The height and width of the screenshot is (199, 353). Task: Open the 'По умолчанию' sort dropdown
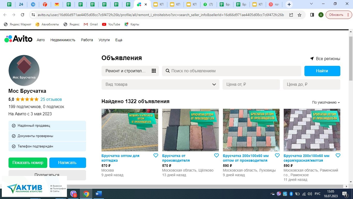[x=326, y=102]
